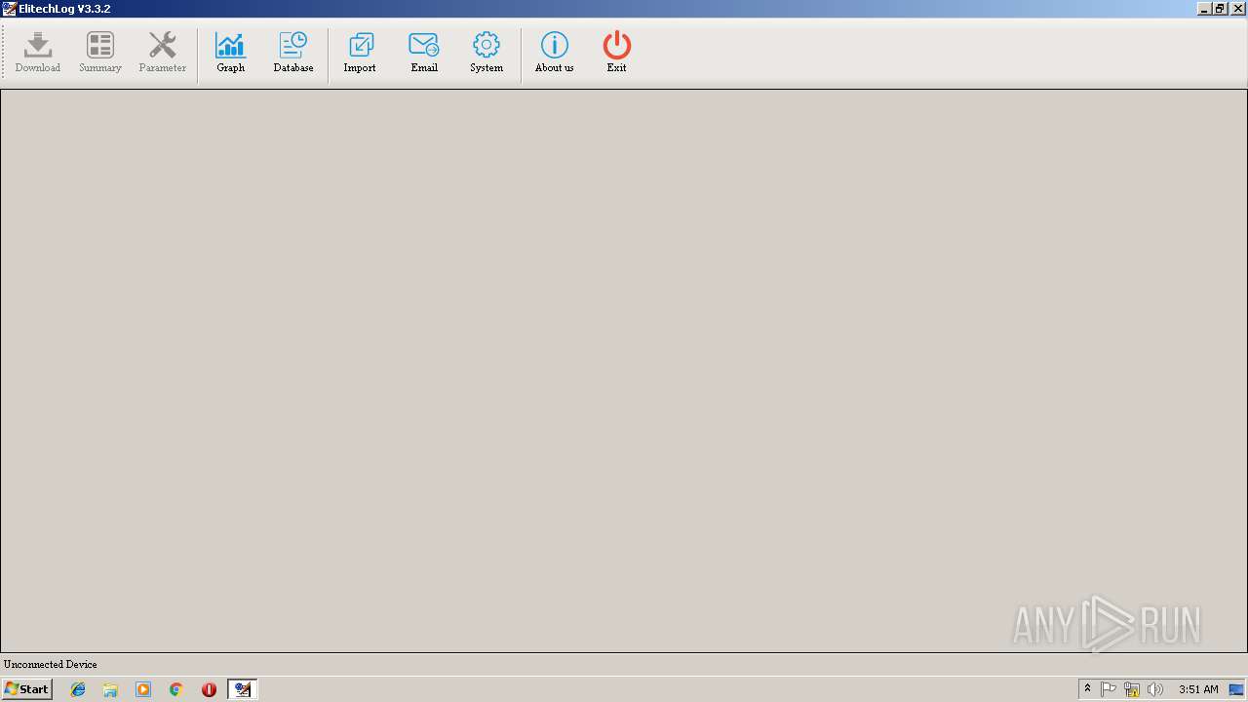
Task: Click the Unconnected Device status text
Action: (x=51, y=664)
